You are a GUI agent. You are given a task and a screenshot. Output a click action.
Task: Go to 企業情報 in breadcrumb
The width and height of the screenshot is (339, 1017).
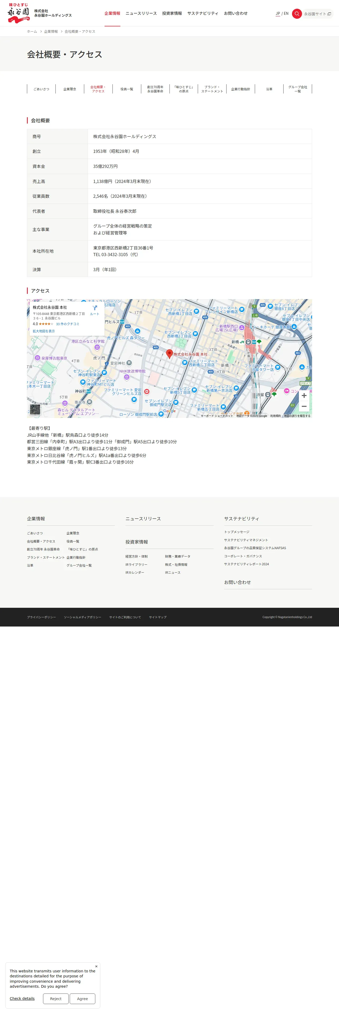(x=51, y=32)
